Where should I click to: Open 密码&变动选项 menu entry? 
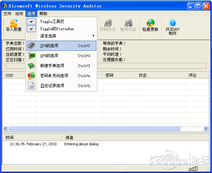(61, 75)
